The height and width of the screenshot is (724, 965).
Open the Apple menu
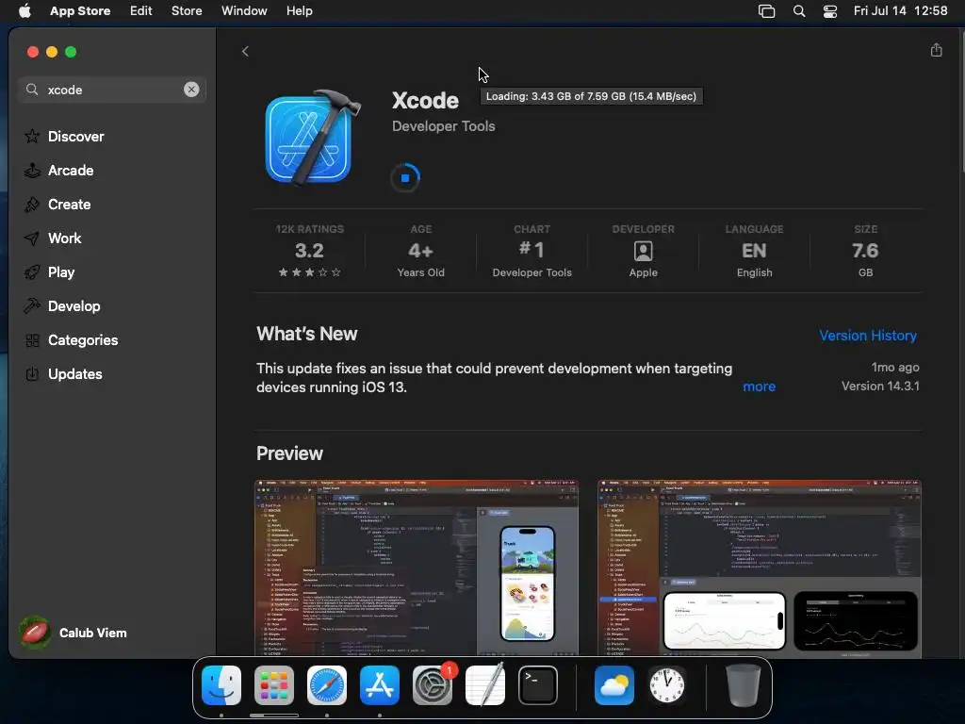(x=25, y=10)
